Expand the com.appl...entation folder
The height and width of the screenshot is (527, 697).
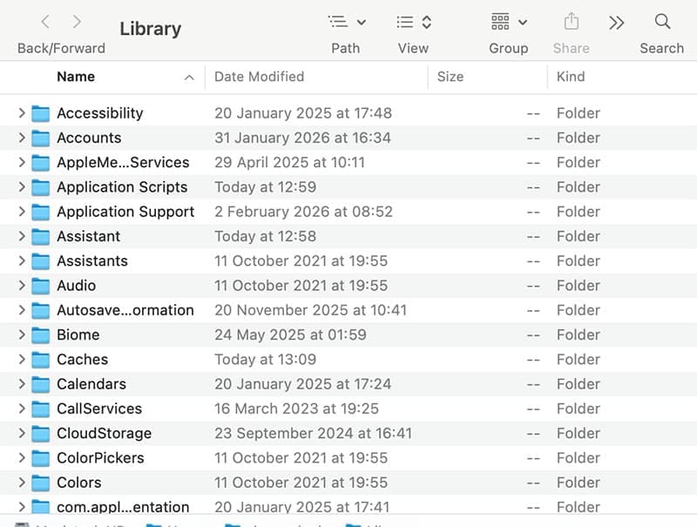pyautogui.click(x=21, y=507)
